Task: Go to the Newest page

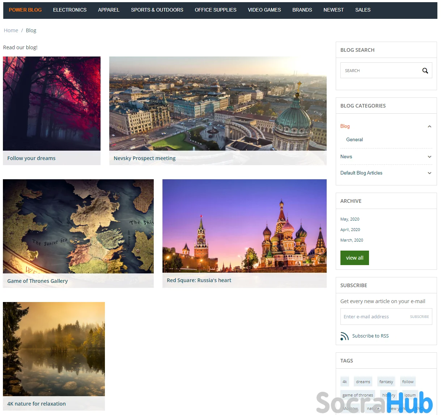Action: click(334, 10)
